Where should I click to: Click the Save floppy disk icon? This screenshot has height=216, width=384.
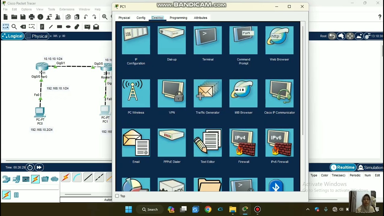23,17
